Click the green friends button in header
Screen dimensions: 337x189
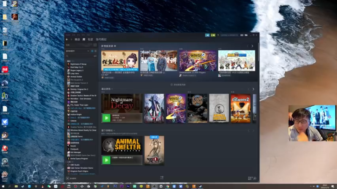213,35
